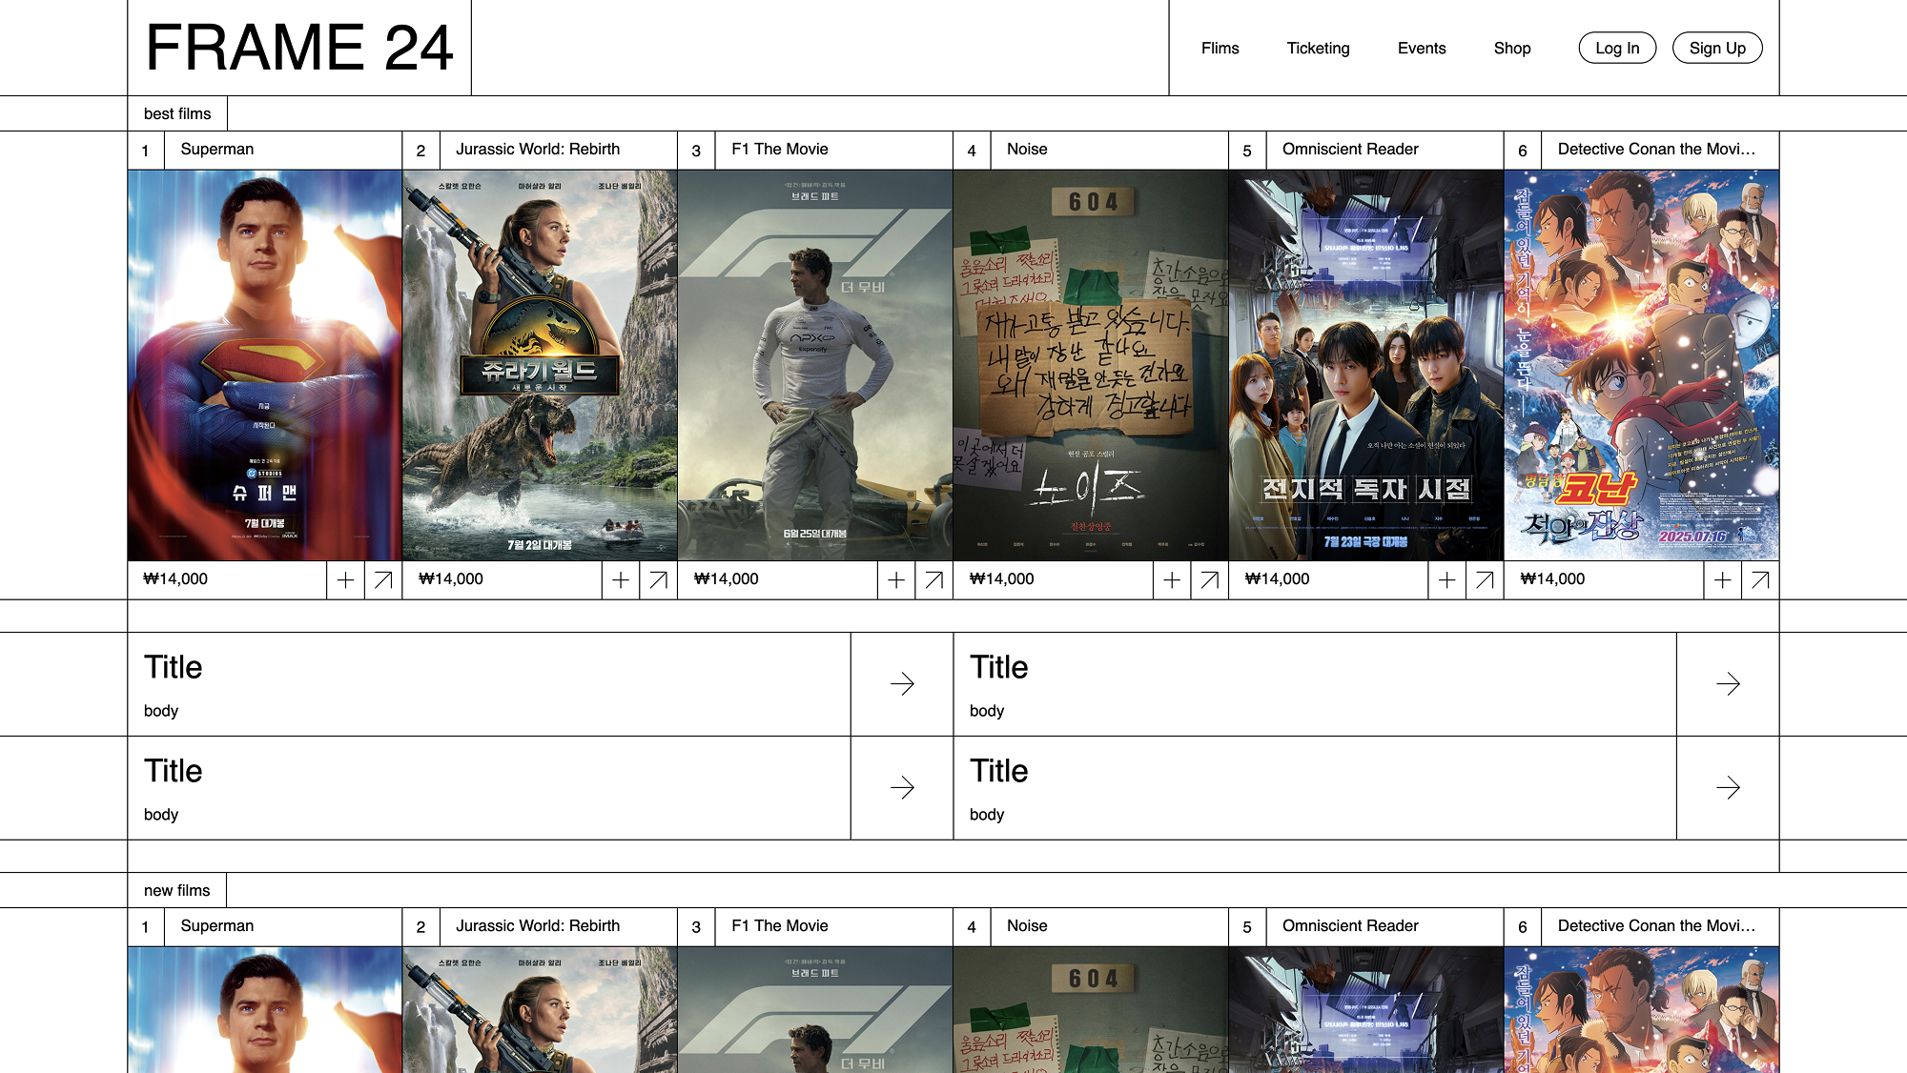This screenshot has height=1073, width=1907.
Task: Click F1 The Movie title in new films
Action: (x=780, y=926)
